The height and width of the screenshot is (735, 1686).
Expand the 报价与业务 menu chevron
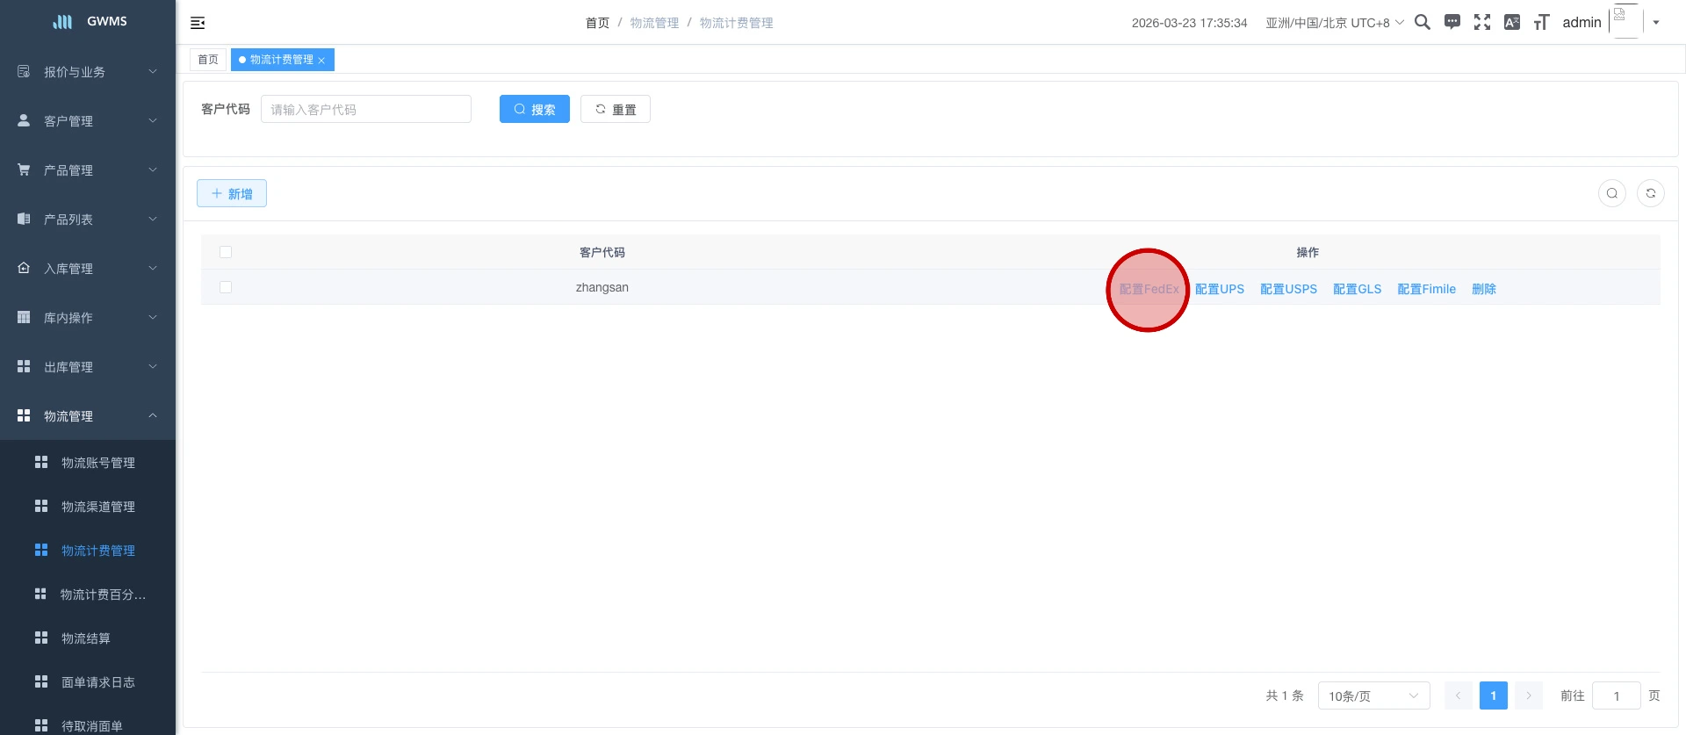coord(153,71)
